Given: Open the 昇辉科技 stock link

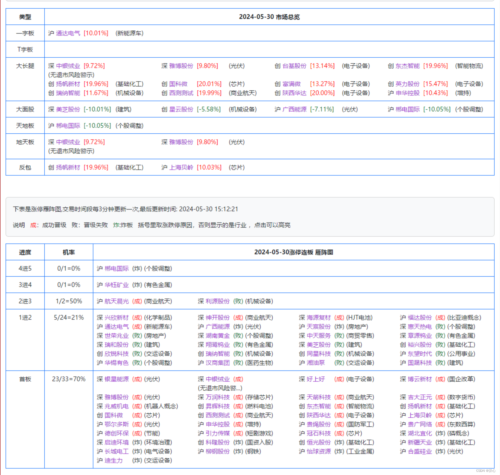Looking at the screenshot, I should pyautogui.click(x=218, y=406).
